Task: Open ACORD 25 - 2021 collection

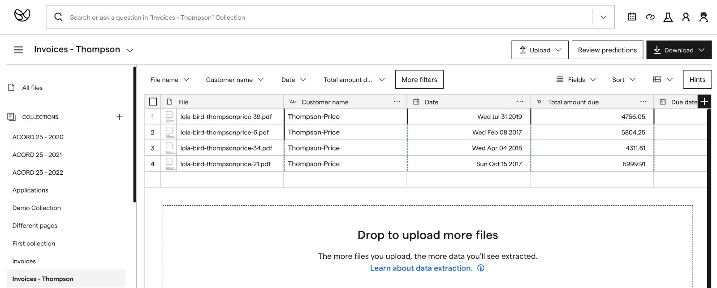Action: pyautogui.click(x=37, y=155)
